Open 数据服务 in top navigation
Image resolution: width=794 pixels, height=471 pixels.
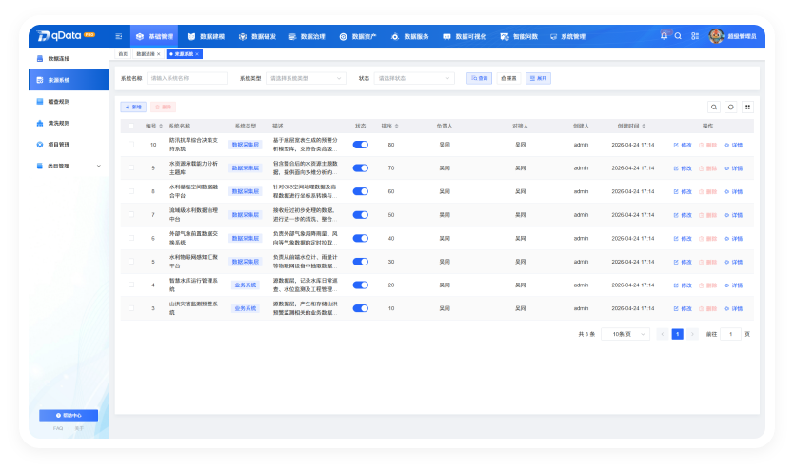tap(409, 36)
